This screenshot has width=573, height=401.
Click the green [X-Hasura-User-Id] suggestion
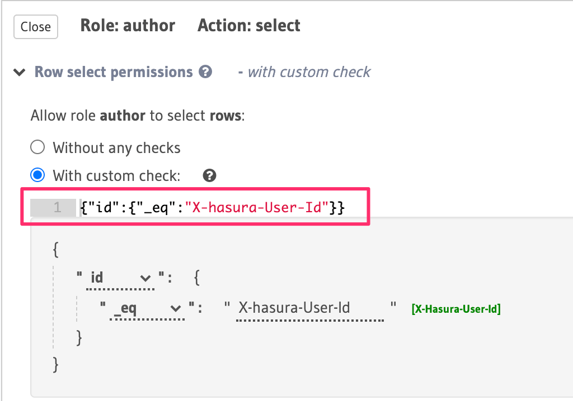pos(455,308)
